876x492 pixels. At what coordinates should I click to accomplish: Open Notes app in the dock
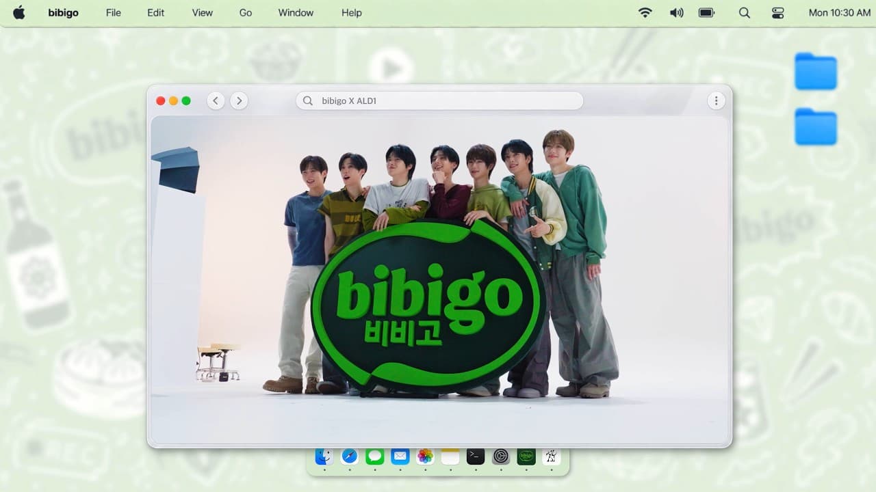[x=450, y=456]
